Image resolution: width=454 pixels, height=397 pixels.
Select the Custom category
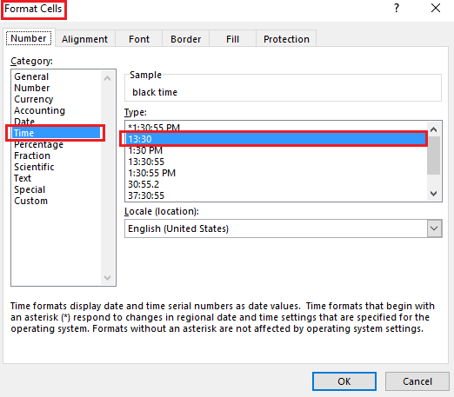(30, 201)
